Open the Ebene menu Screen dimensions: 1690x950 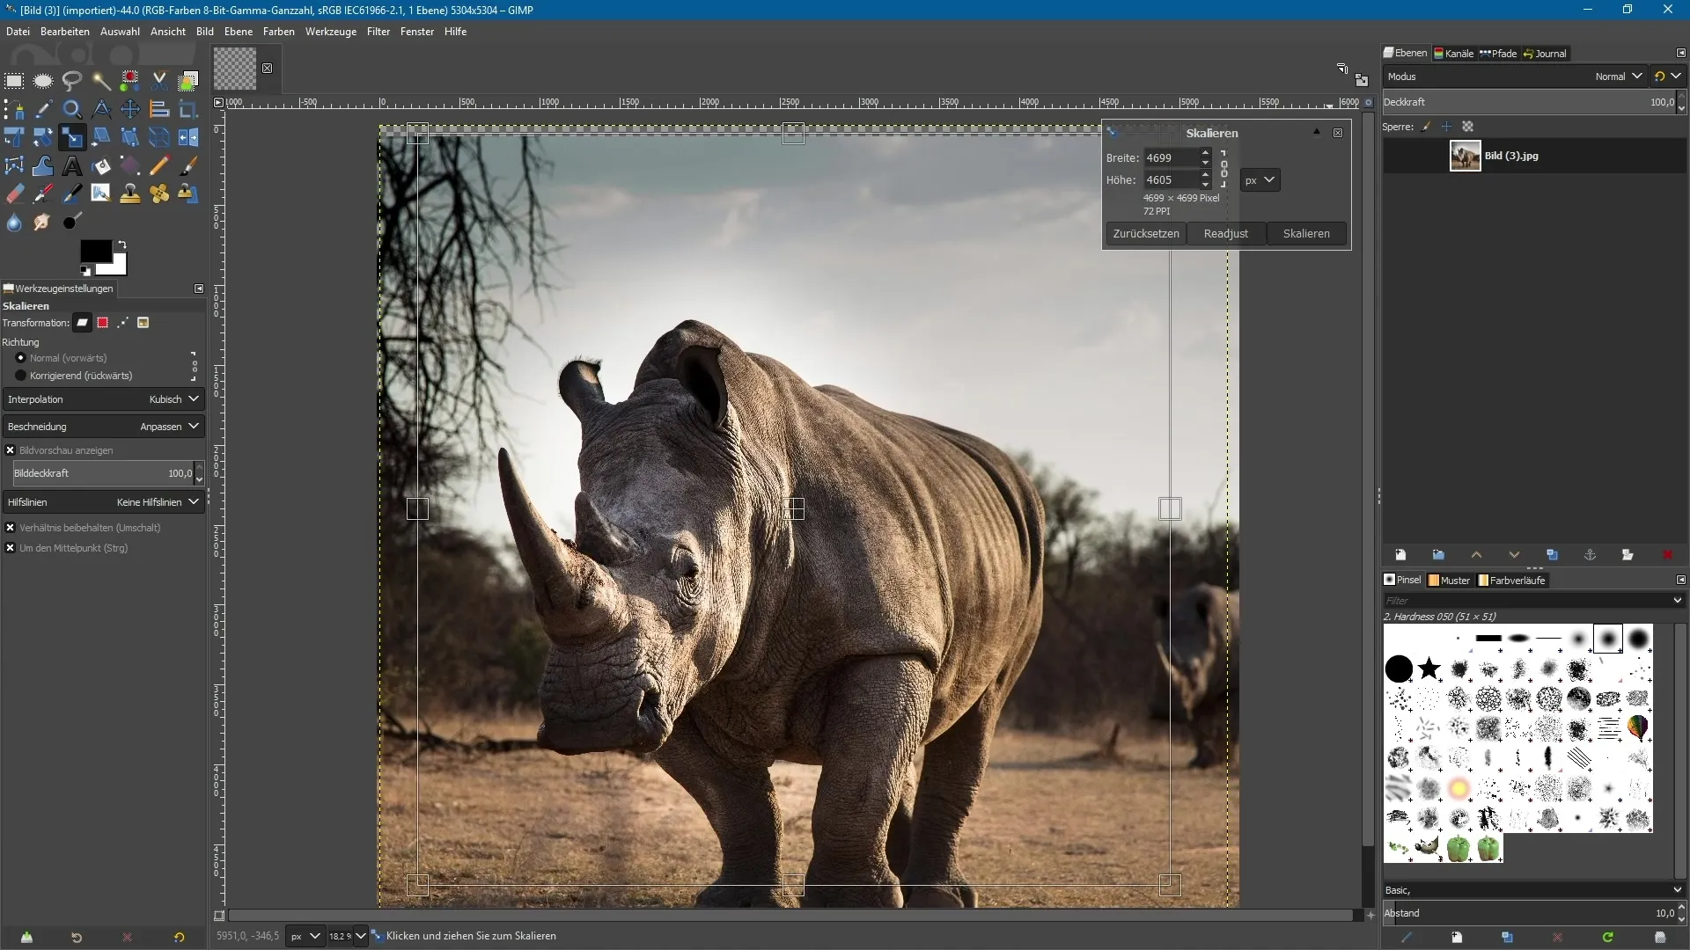click(239, 32)
